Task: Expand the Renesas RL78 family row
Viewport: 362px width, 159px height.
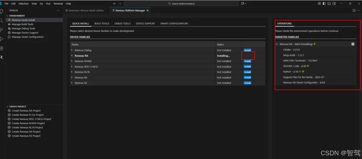Action: point(72,72)
